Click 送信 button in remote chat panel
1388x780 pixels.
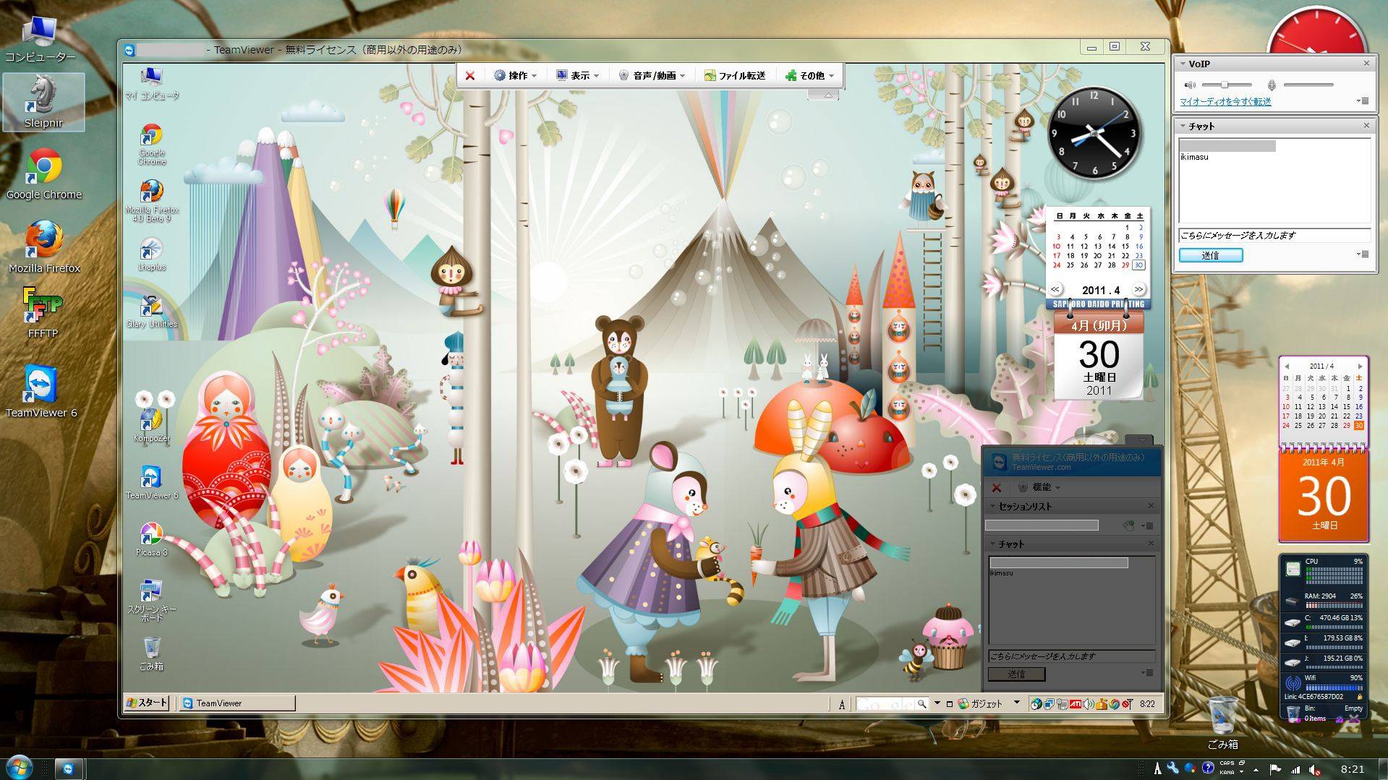(x=1016, y=674)
